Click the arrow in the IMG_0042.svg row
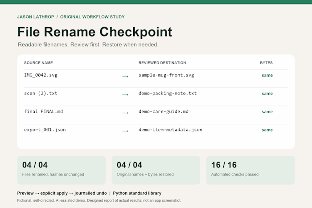This screenshot has height=208, width=312. (x=125, y=76)
